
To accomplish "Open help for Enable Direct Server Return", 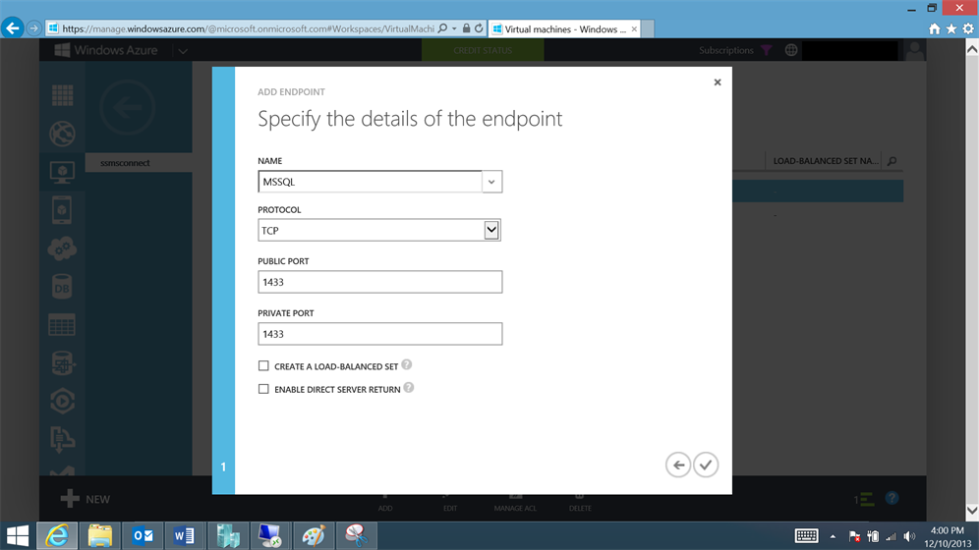I will click(x=408, y=388).
